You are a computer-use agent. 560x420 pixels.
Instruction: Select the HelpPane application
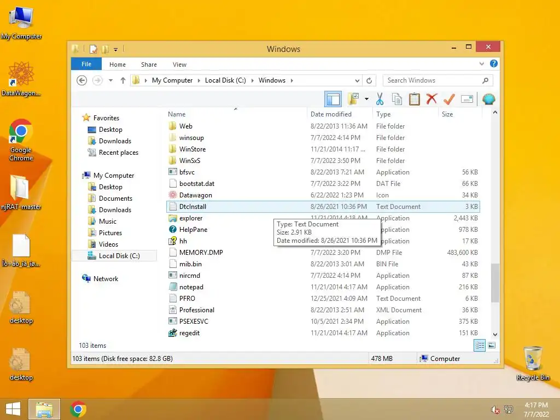coord(193,230)
